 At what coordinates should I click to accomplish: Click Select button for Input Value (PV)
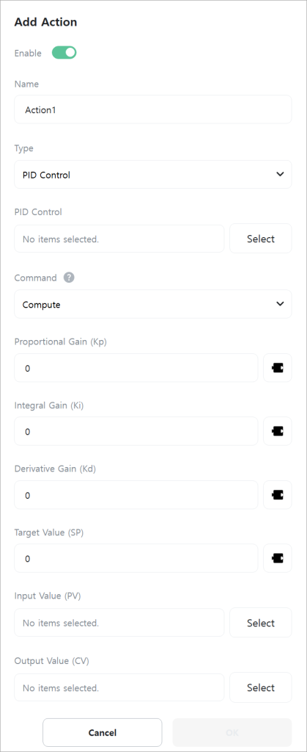(x=261, y=623)
